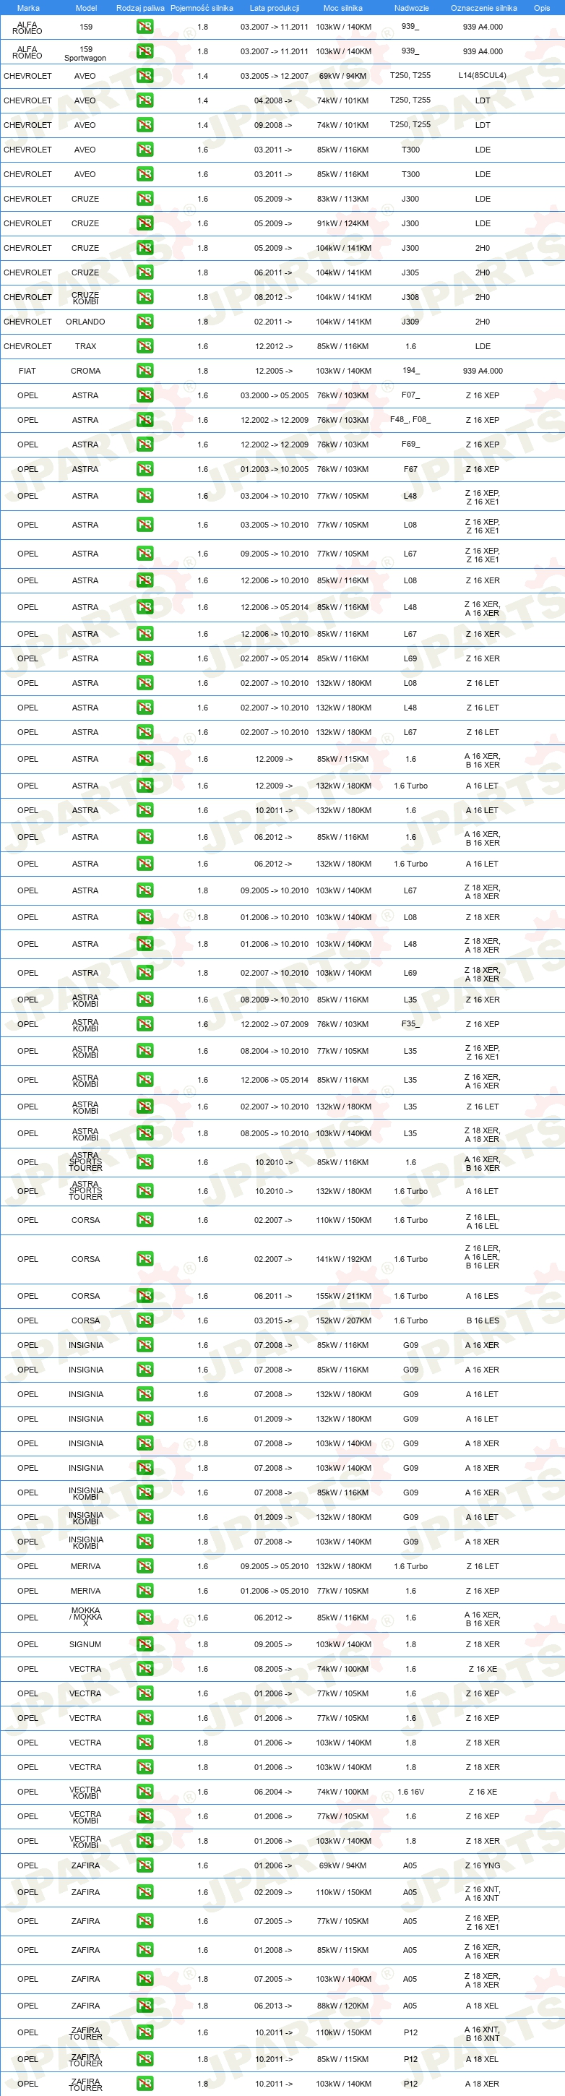
Task: Click the power value 155kW / 211KM
Action: click(343, 1296)
